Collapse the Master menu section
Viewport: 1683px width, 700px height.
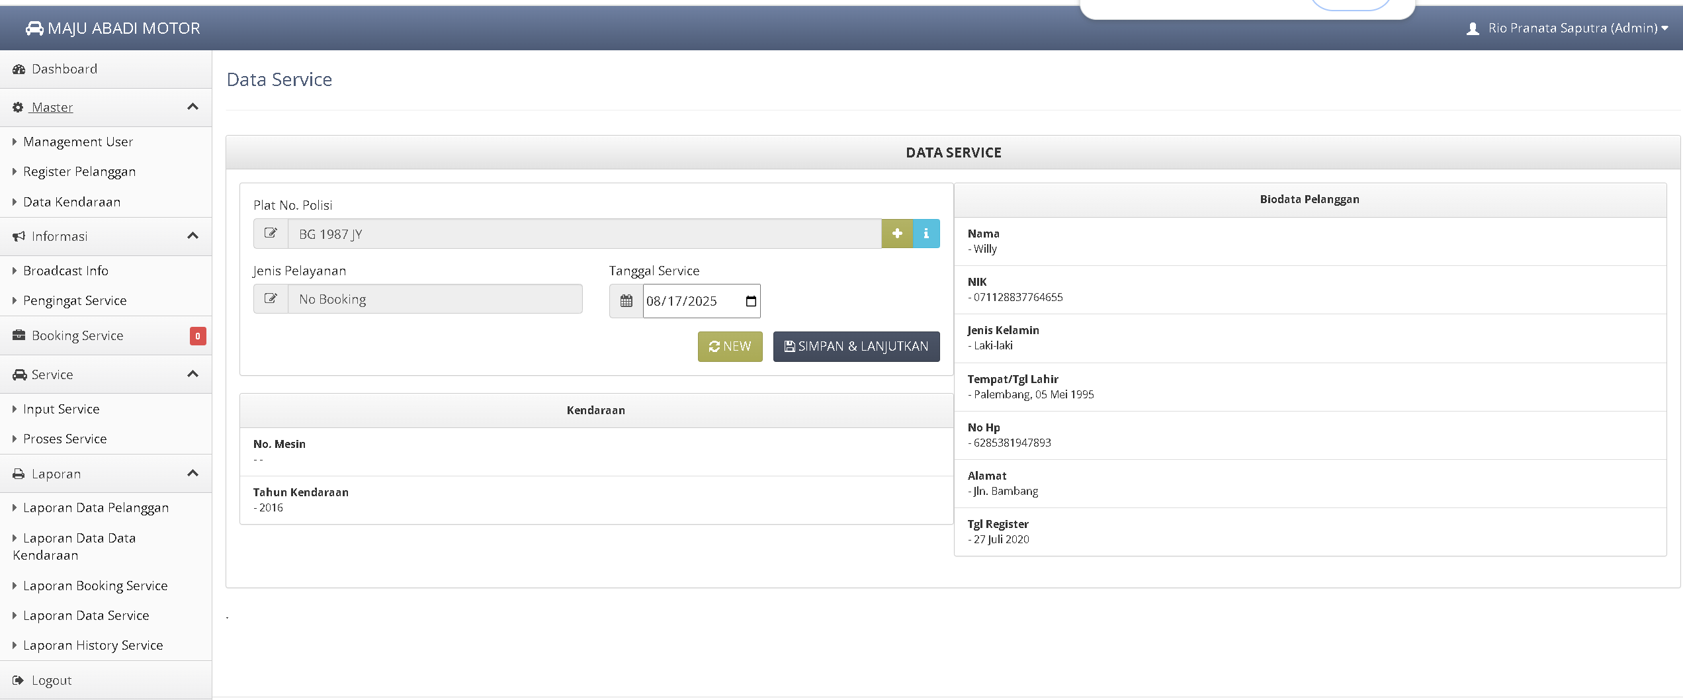coord(193,107)
